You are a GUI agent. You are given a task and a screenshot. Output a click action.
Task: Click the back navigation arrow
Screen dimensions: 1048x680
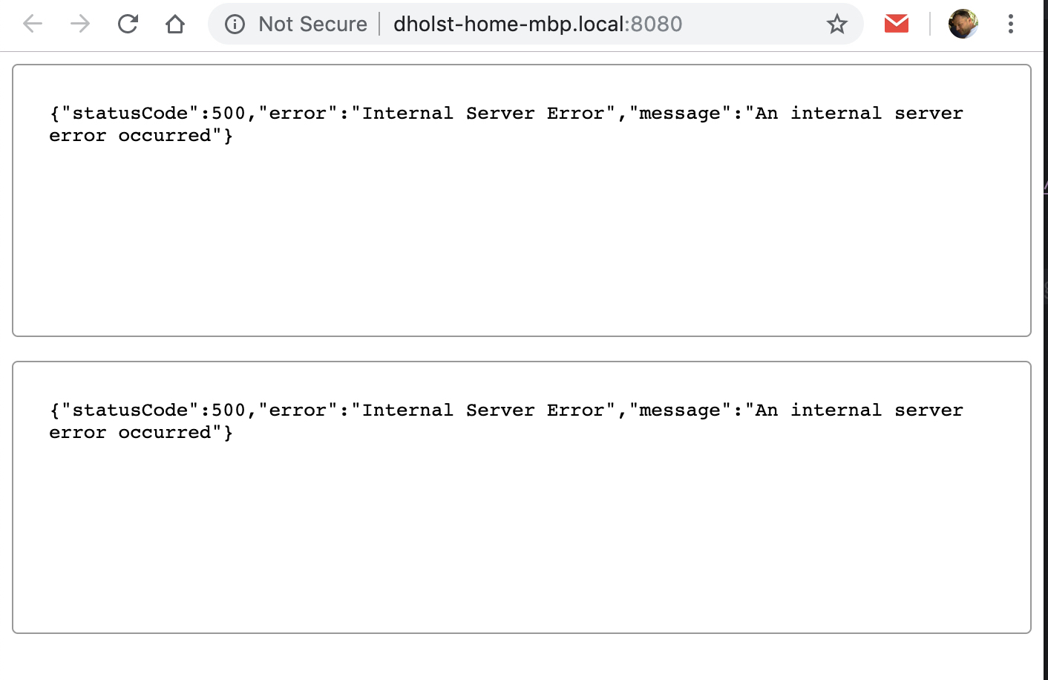[32, 23]
